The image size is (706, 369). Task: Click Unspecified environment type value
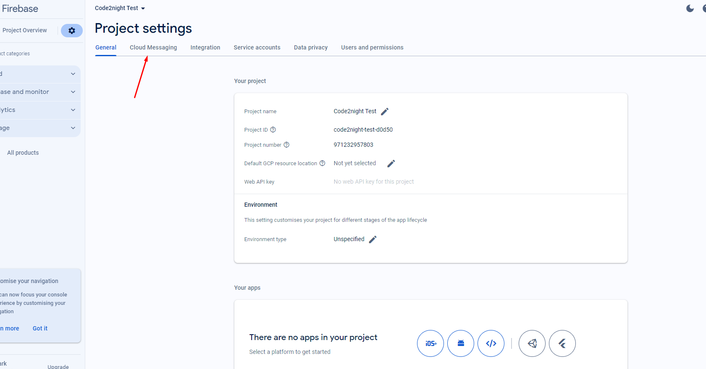coord(349,239)
